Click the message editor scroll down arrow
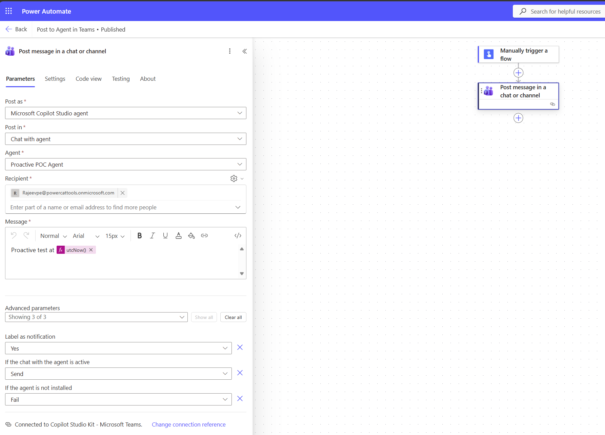This screenshot has width=605, height=435. click(x=242, y=273)
